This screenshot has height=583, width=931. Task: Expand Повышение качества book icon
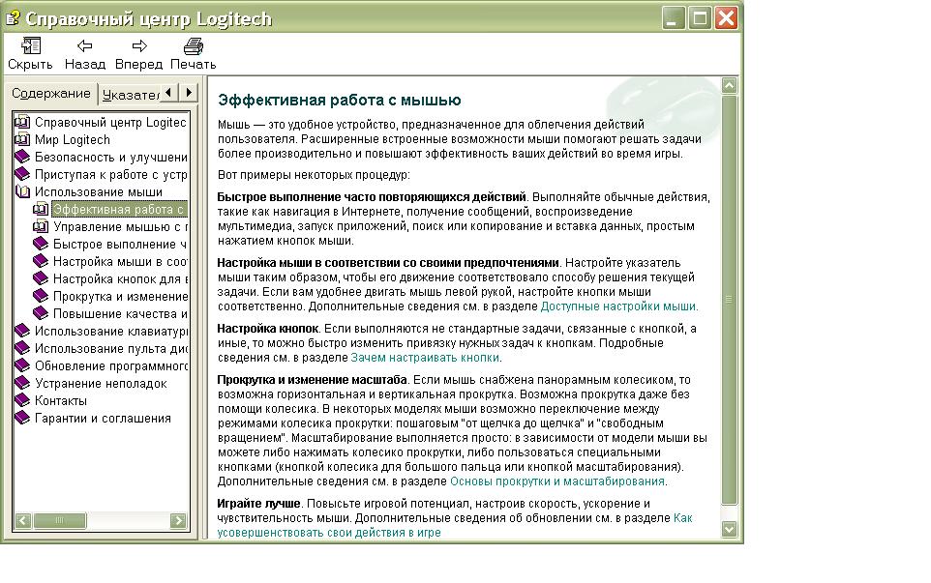tap(41, 313)
